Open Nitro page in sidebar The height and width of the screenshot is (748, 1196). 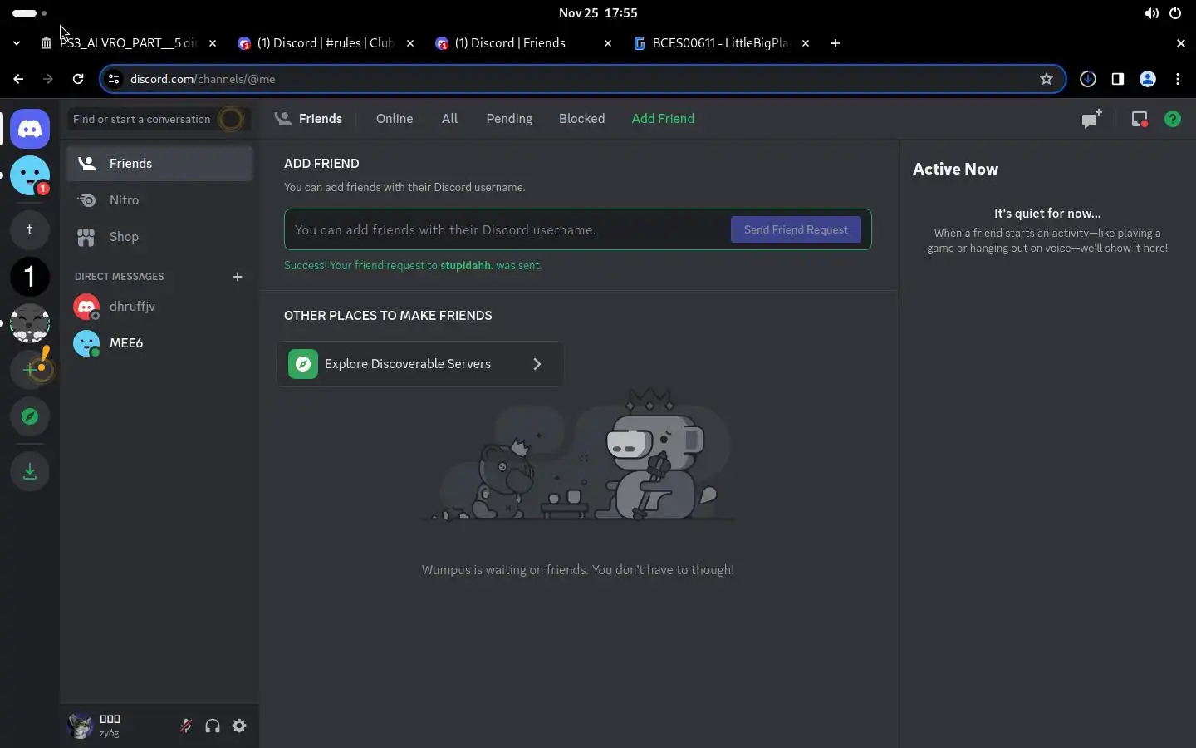click(x=159, y=200)
